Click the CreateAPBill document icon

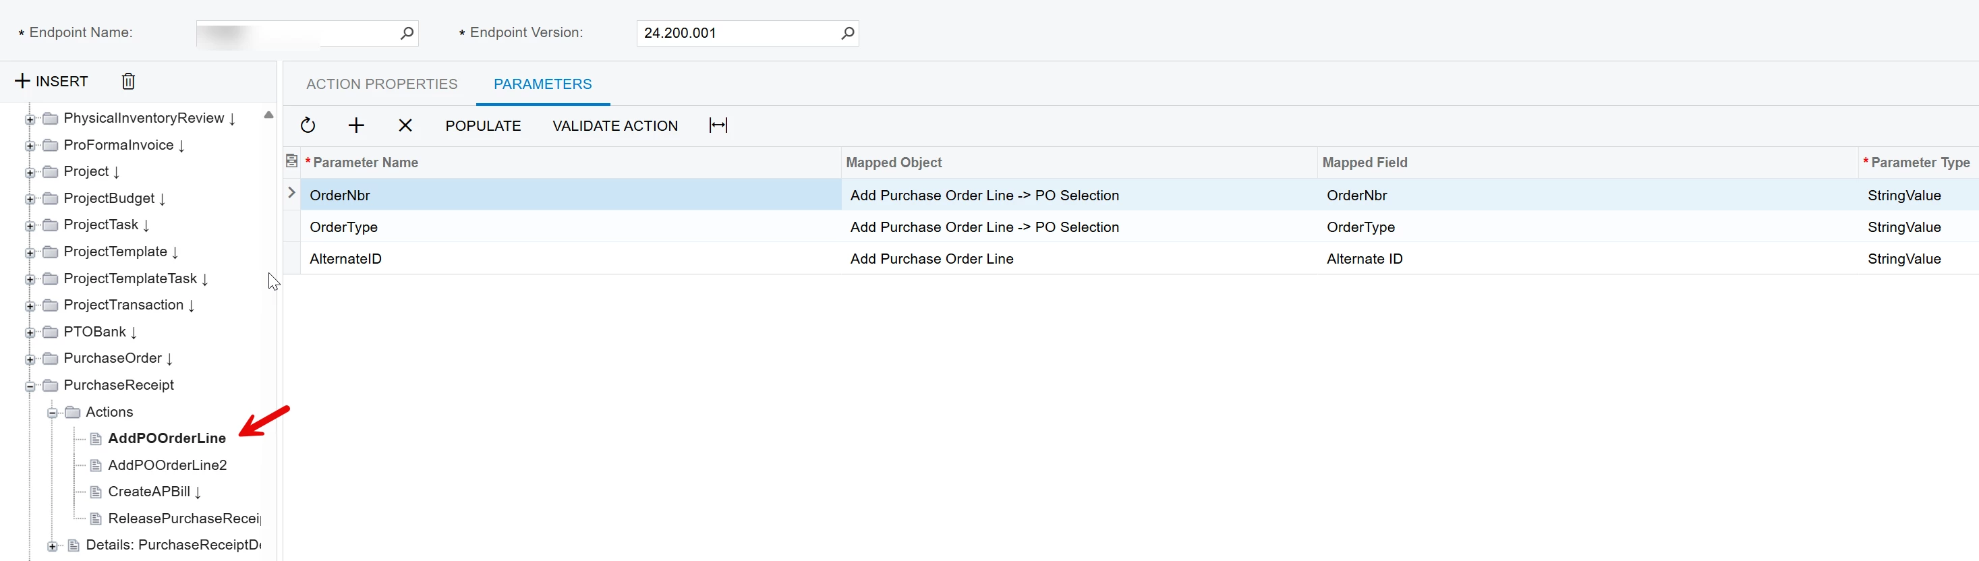point(96,493)
